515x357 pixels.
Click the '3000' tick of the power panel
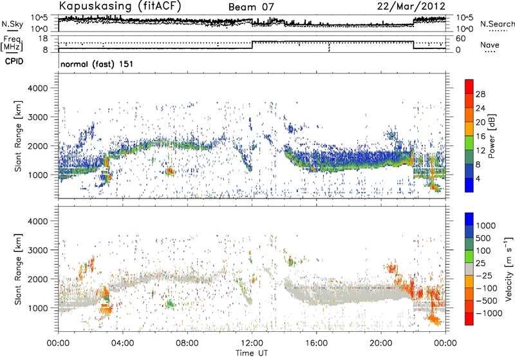click(37, 117)
